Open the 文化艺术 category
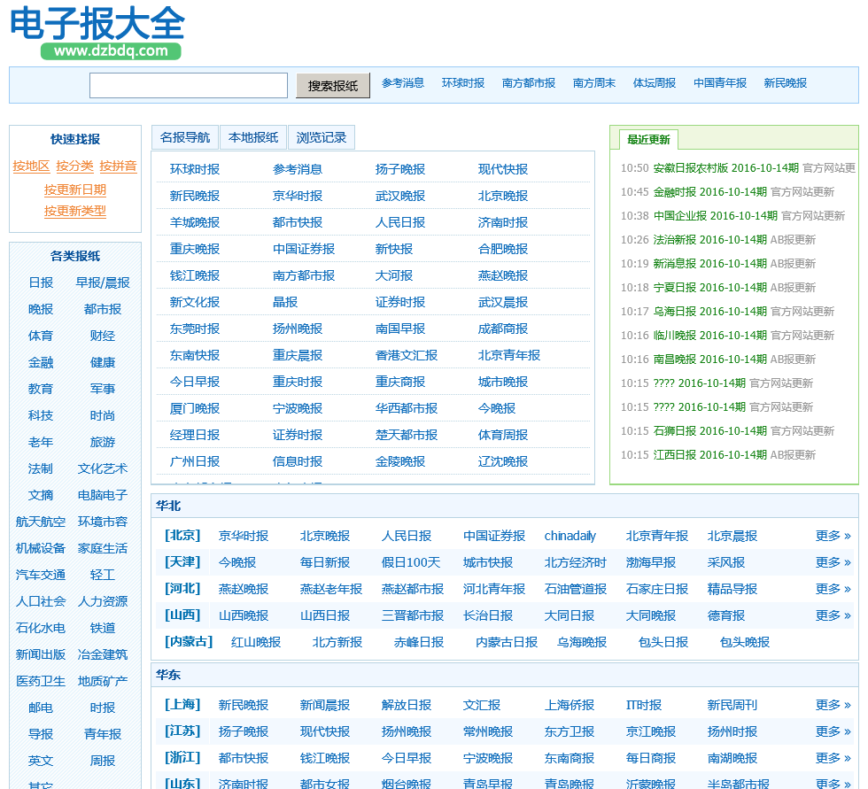The height and width of the screenshot is (789, 868). tap(103, 468)
